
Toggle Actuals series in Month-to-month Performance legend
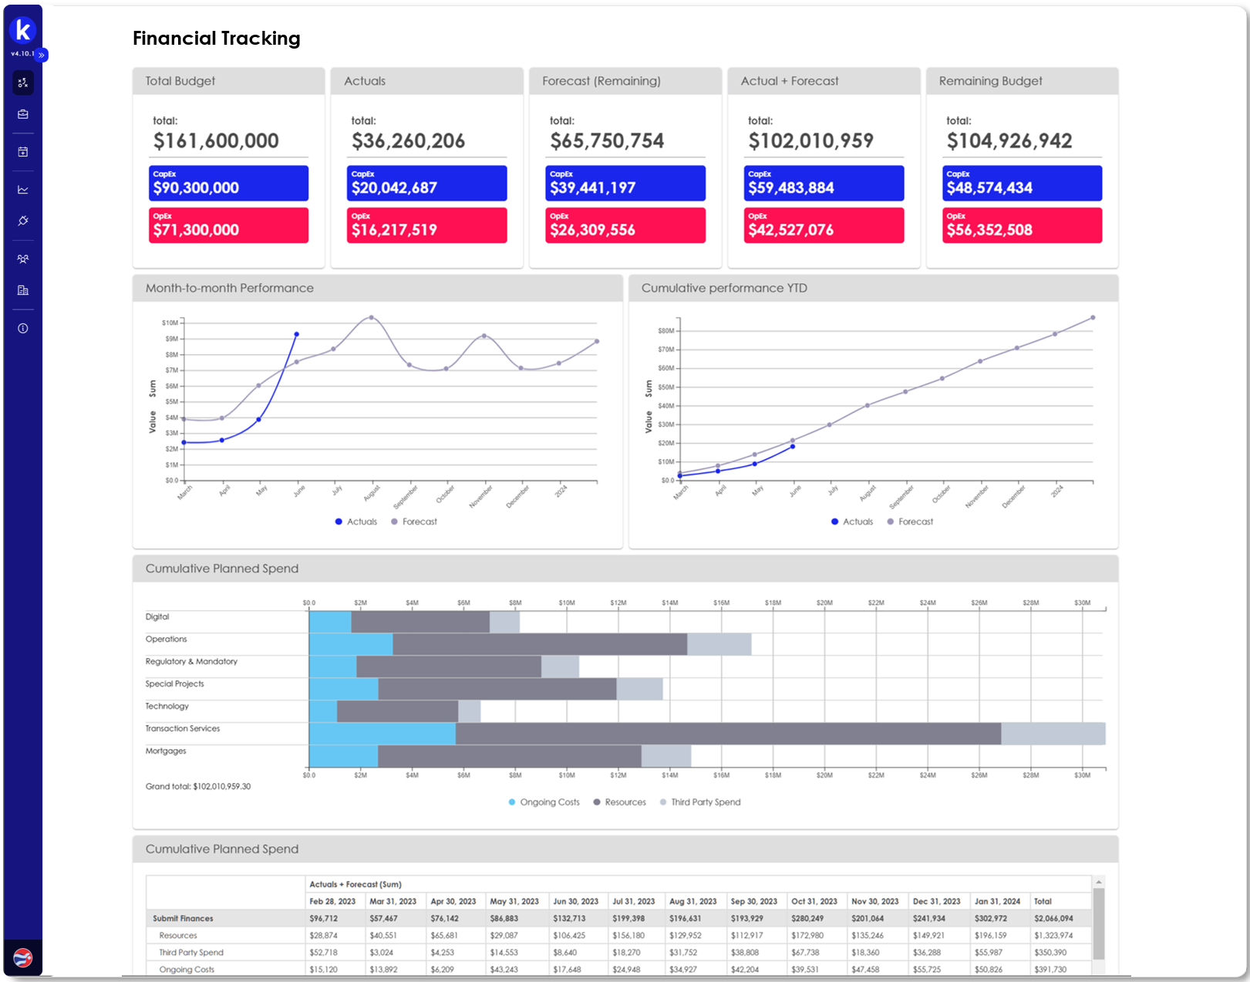click(x=356, y=521)
